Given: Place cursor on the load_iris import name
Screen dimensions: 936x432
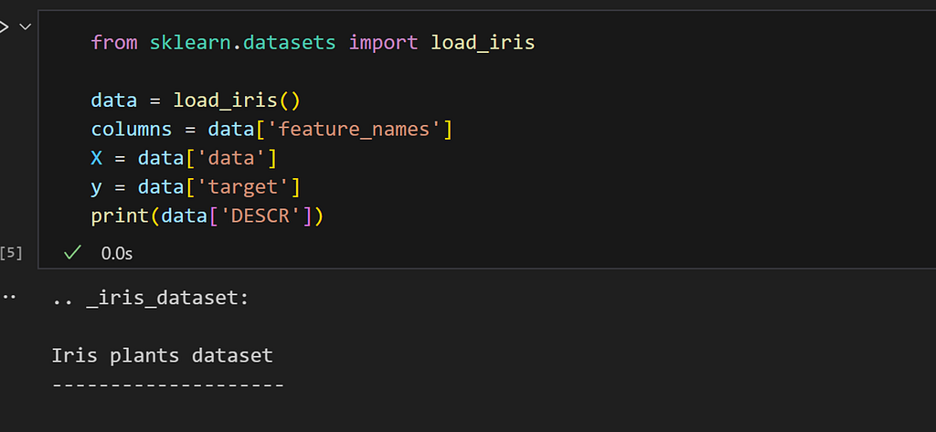Looking at the screenshot, I should point(483,42).
